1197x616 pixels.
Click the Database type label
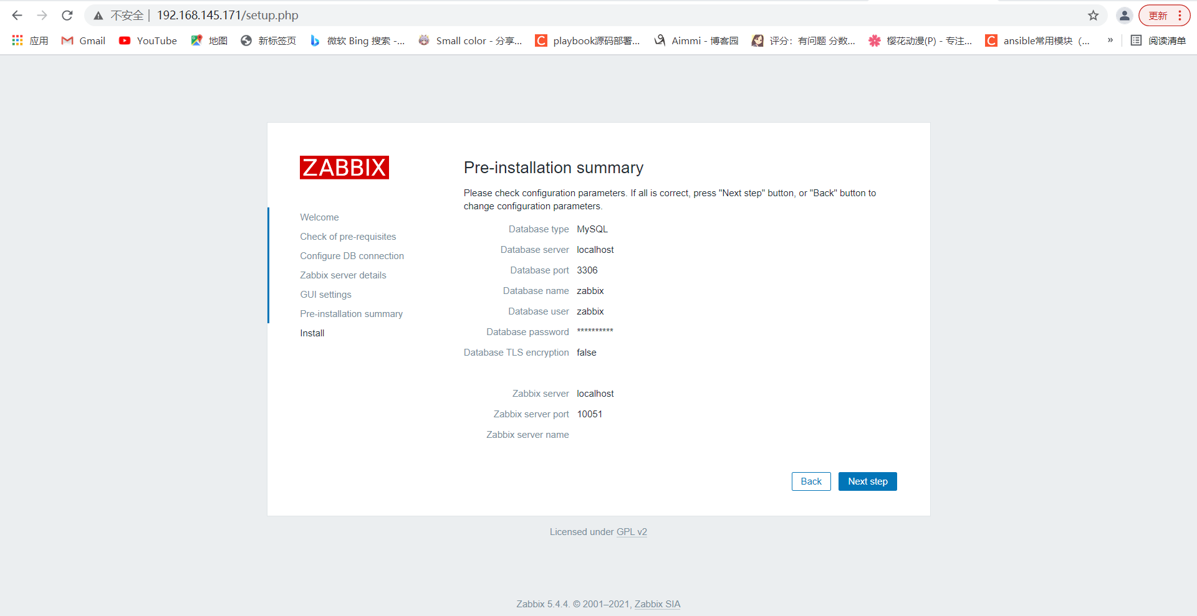point(539,229)
